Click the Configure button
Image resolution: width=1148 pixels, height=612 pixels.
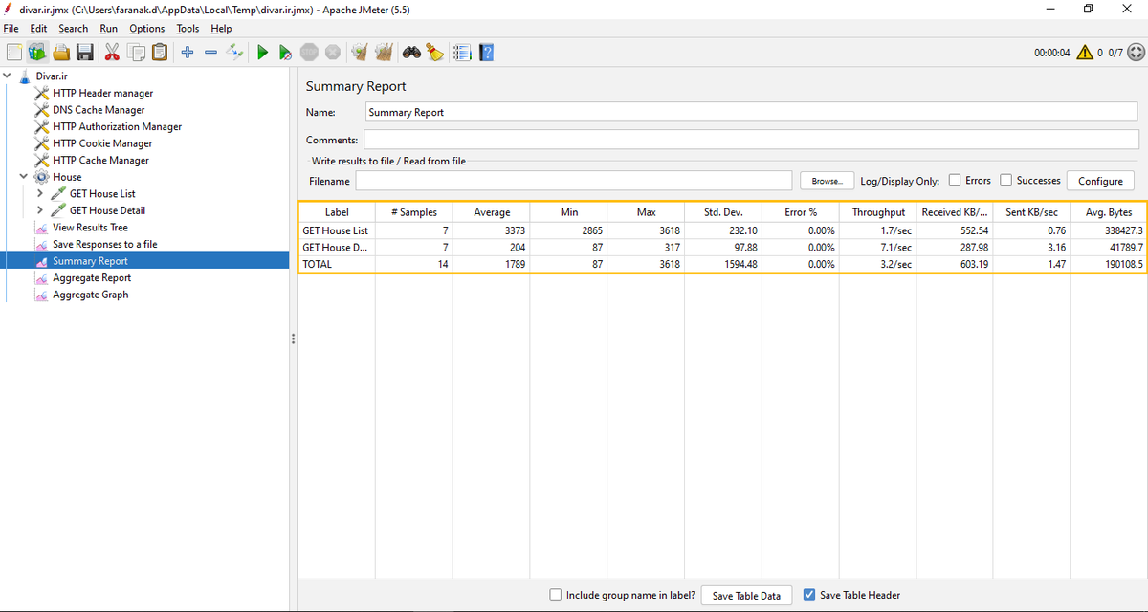click(x=1100, y=181)
